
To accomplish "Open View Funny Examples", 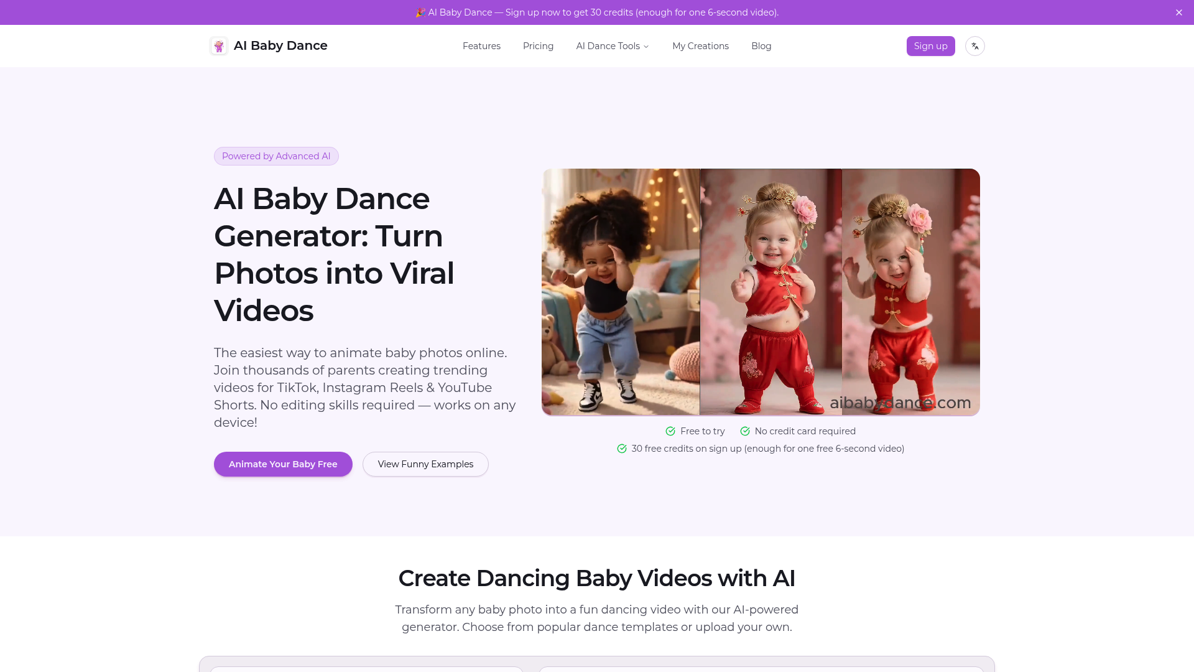I will pyautogui.click(x=425, y=464).
